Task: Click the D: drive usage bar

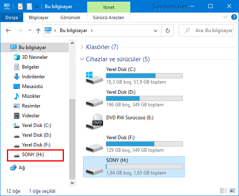Action: [x=145, y=98]
